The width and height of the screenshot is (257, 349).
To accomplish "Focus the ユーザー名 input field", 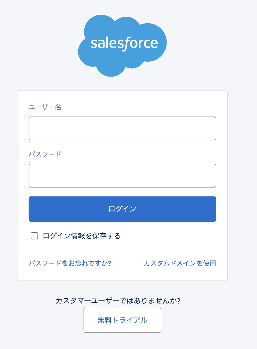I will (122, 128).
